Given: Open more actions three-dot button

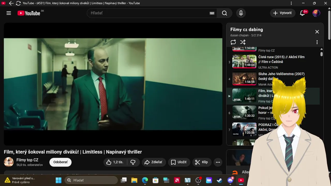Looking at the screenshot, I should point(218,162).
